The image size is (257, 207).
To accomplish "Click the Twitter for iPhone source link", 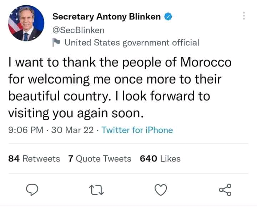I will click(137, 130).
